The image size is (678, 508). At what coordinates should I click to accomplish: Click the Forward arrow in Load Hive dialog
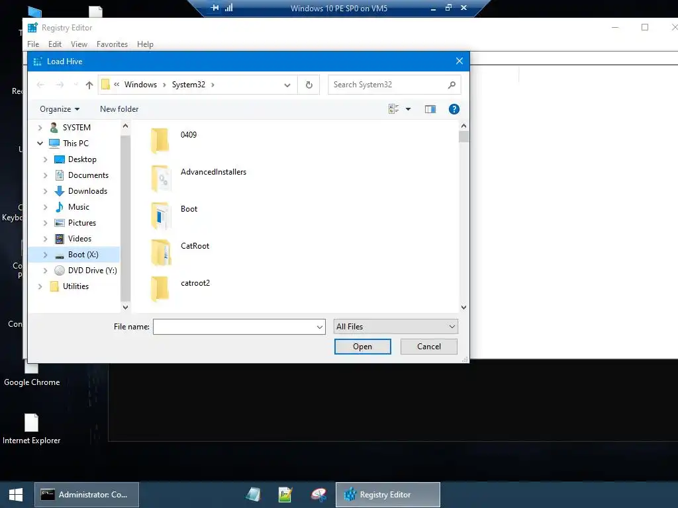tap(60, 85)
